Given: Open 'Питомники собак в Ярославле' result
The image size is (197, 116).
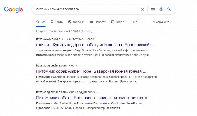Looking at the screenshot, I should [94, 98].
